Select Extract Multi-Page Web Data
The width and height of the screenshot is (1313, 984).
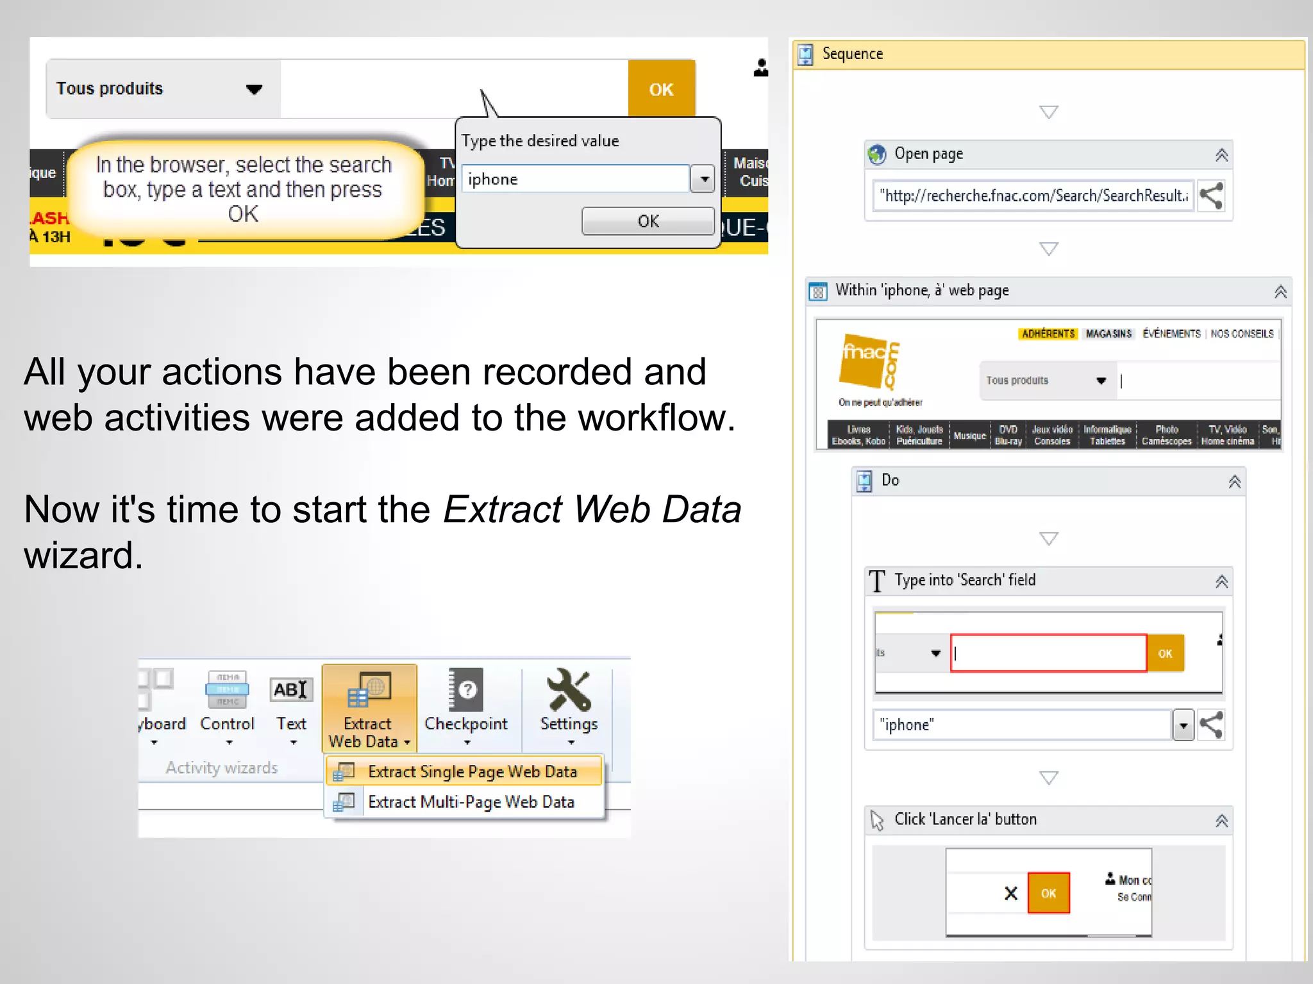471,802
